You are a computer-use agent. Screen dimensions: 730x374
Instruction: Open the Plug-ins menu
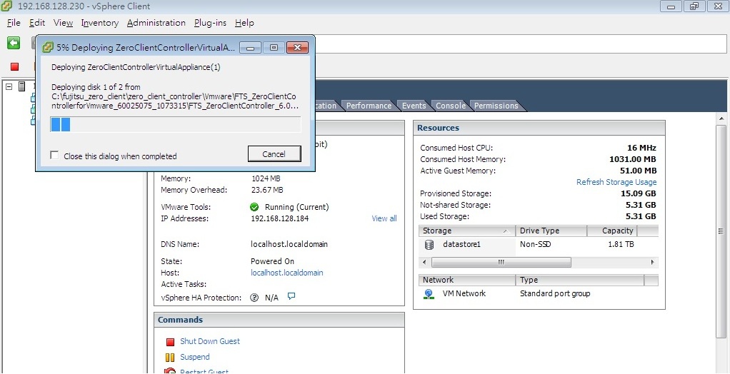211,23
